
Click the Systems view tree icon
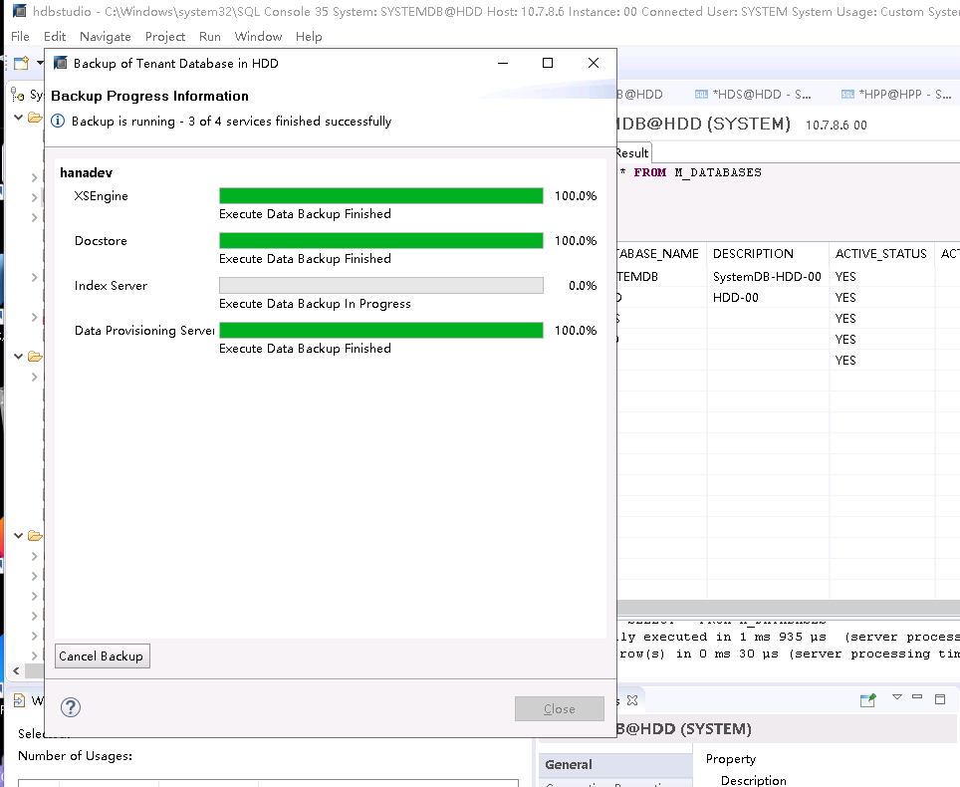pos(17,96)
